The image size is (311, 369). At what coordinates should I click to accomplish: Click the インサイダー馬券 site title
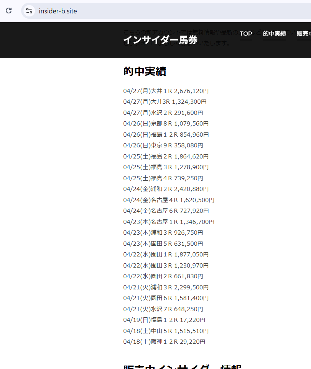[160, 40]
